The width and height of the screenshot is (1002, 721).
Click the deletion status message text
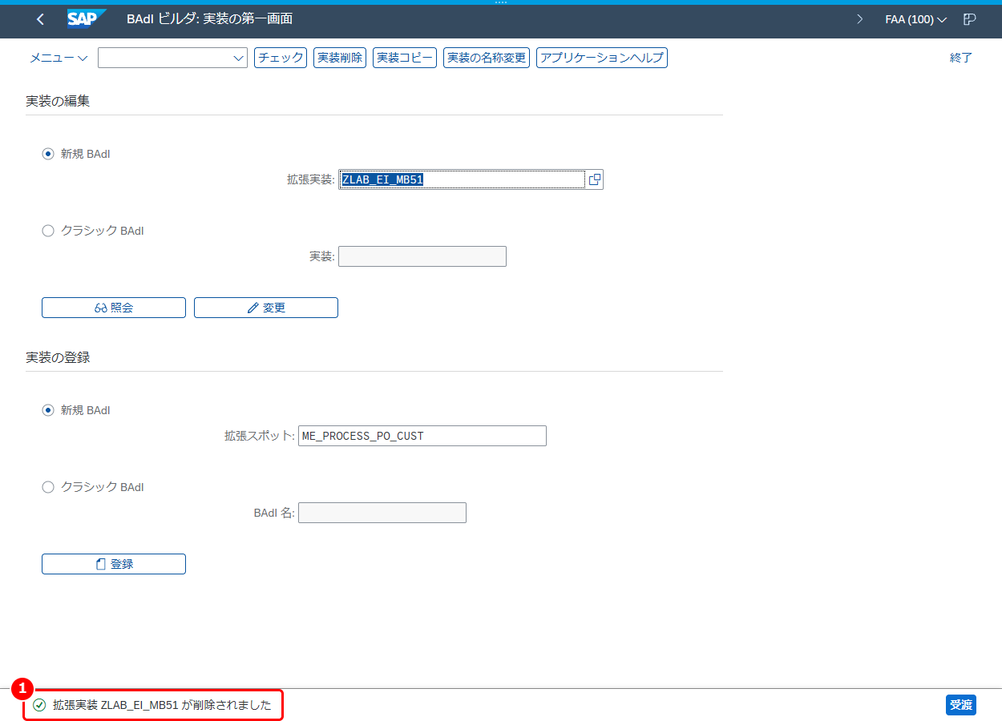click(162, 706)
